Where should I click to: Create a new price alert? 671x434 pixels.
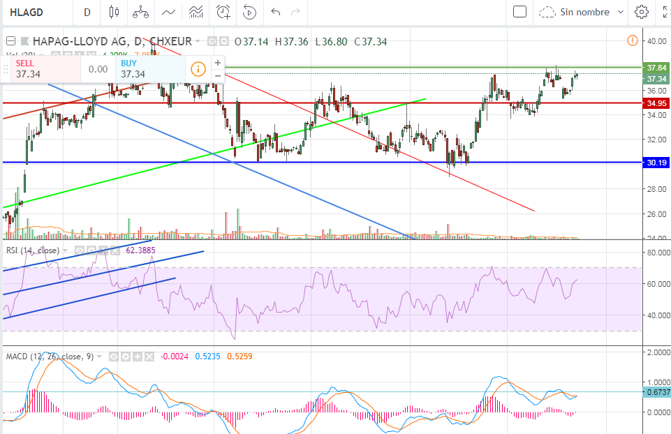pos(223,12)
